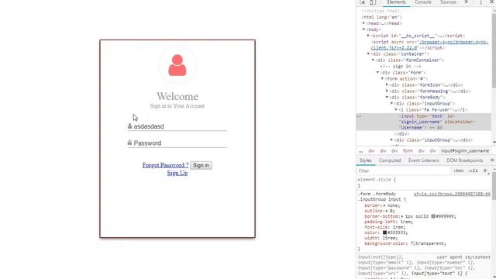Collapse the div class formBody node
This screenshot has height=279, width=496.
click(x=387, y=97)
